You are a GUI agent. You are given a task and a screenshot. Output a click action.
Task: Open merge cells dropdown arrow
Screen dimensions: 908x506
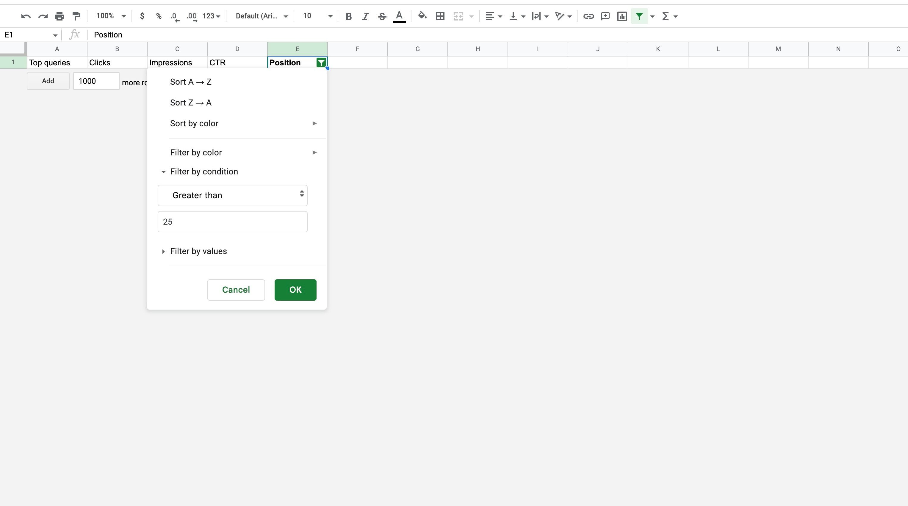472,16
